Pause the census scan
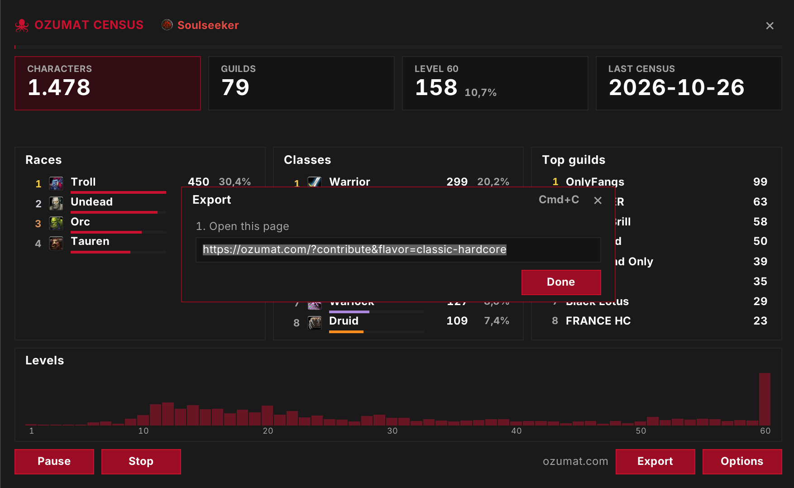Image resolution: width=794 pixels, height=488 pixels. point(54,462)
